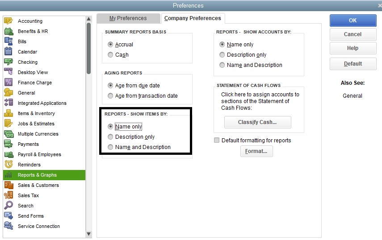Open the Service Connection icon
Image resolution: width=382 pixels, height=240 pixels.
tap(8, 226)
